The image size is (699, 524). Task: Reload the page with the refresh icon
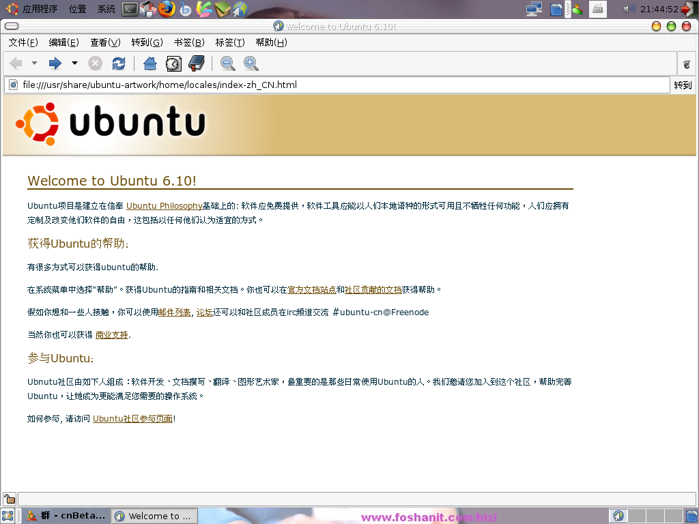point(119,63)
